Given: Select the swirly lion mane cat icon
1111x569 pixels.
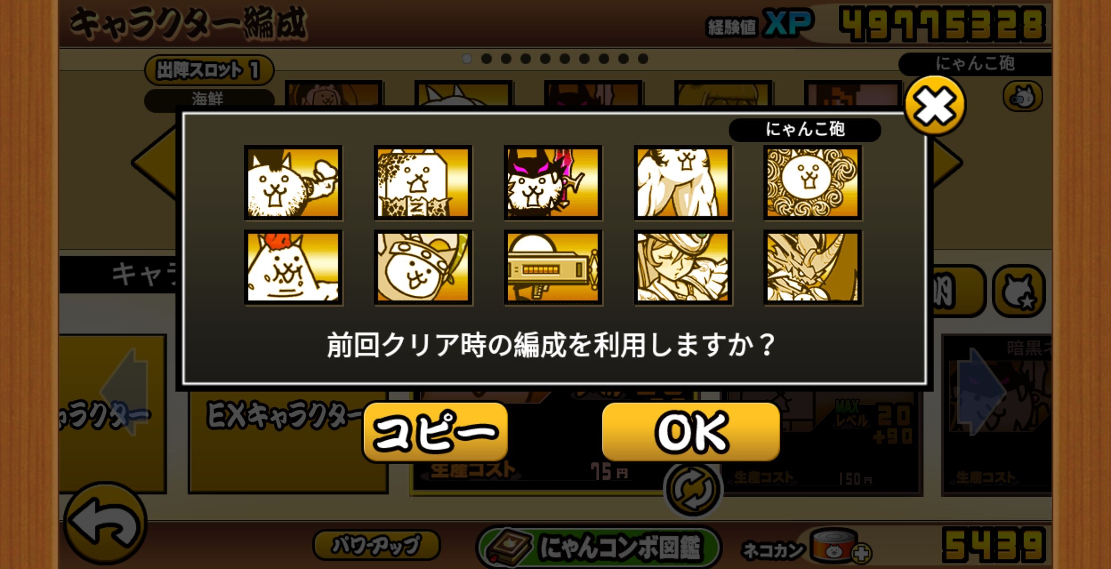Looking at the screenshot, I should pyautogui.click(x=812, y=183).
